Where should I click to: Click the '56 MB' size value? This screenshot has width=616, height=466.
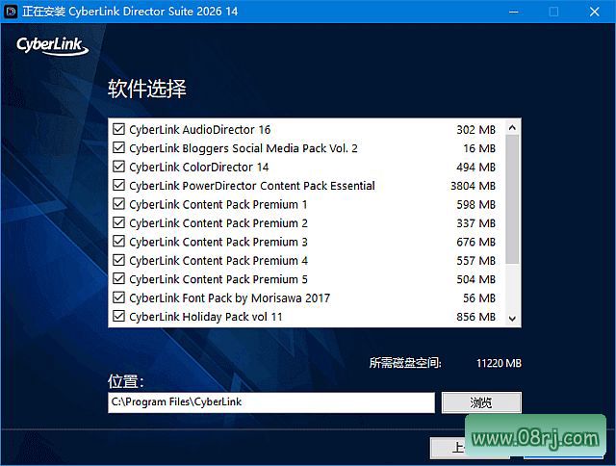479,298
